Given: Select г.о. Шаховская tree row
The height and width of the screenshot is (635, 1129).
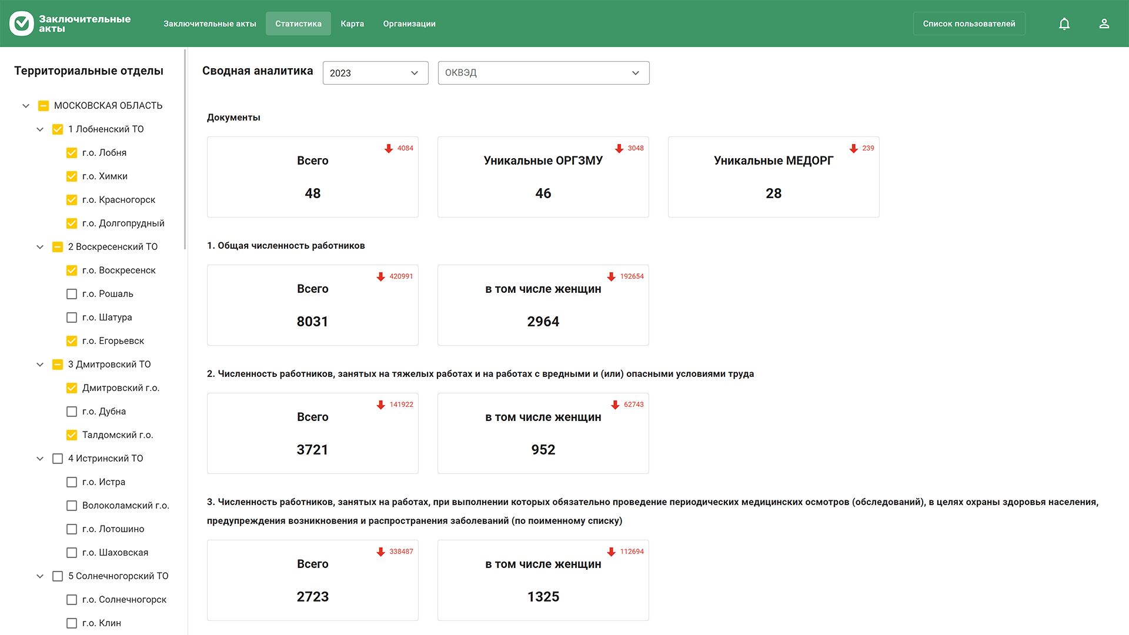Looking at the screenshot, I should point(108,553).
